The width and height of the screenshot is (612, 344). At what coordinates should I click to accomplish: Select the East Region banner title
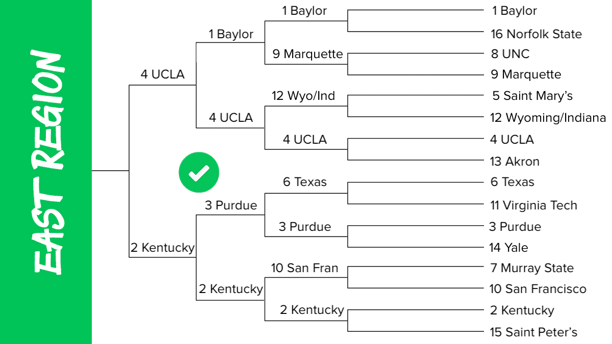point(46,163)
